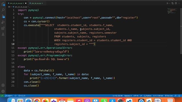Change indentation via Spaces: 4
Image resolution: width=182 pixels, height=102 pixels.
(128, 96)
